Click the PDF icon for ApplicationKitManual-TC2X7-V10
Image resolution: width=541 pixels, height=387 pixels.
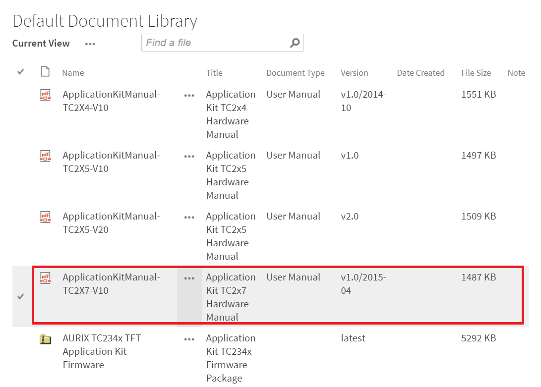click(x=45, y=277)
